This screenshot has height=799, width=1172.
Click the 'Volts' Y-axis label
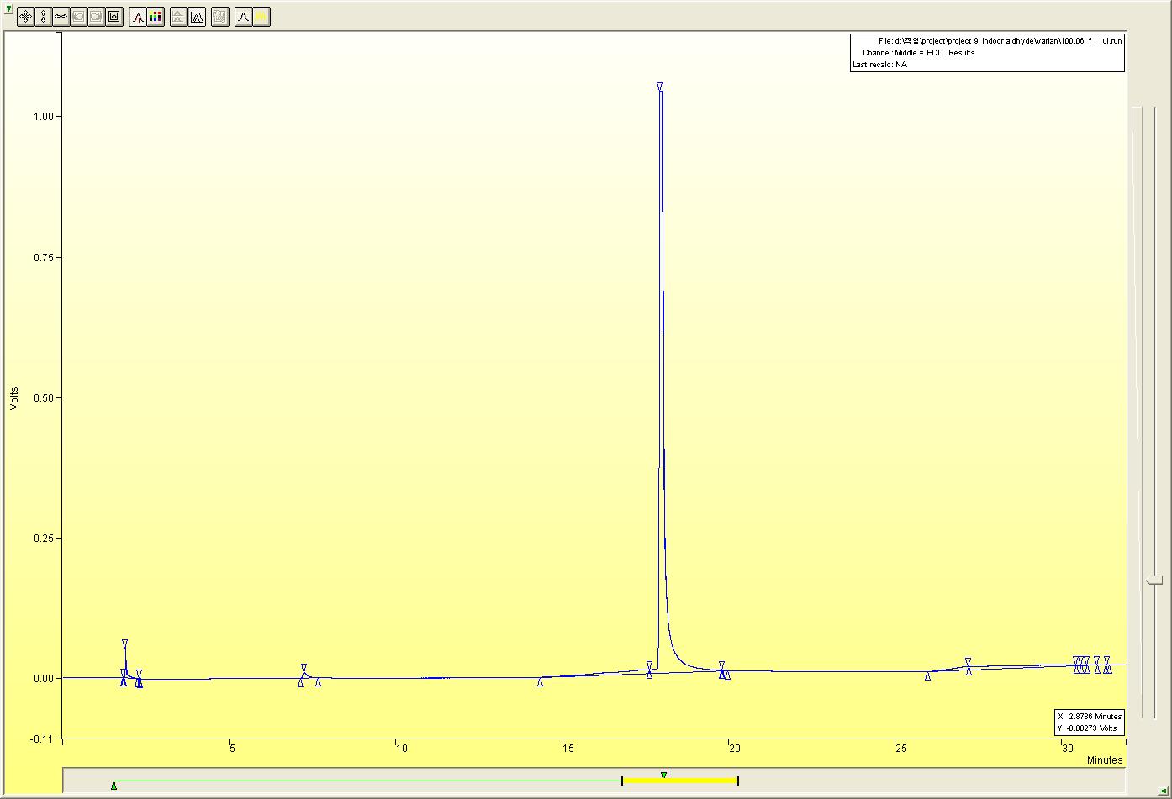[x=14, y=398]
